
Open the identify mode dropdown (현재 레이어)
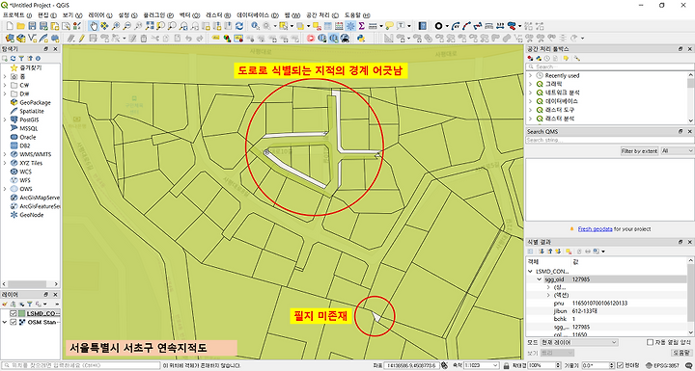(x=579, y=342)
